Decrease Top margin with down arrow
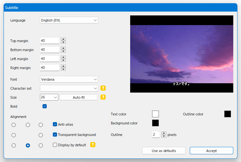Viewport: 241px width, 162px height. click(x=63, y=42)
